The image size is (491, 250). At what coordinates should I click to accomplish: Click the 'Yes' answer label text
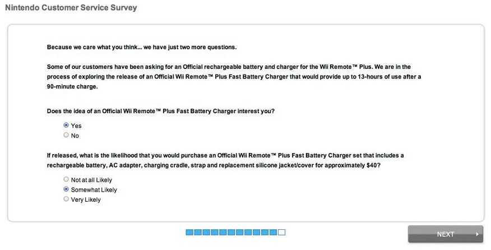click(76, 126)
